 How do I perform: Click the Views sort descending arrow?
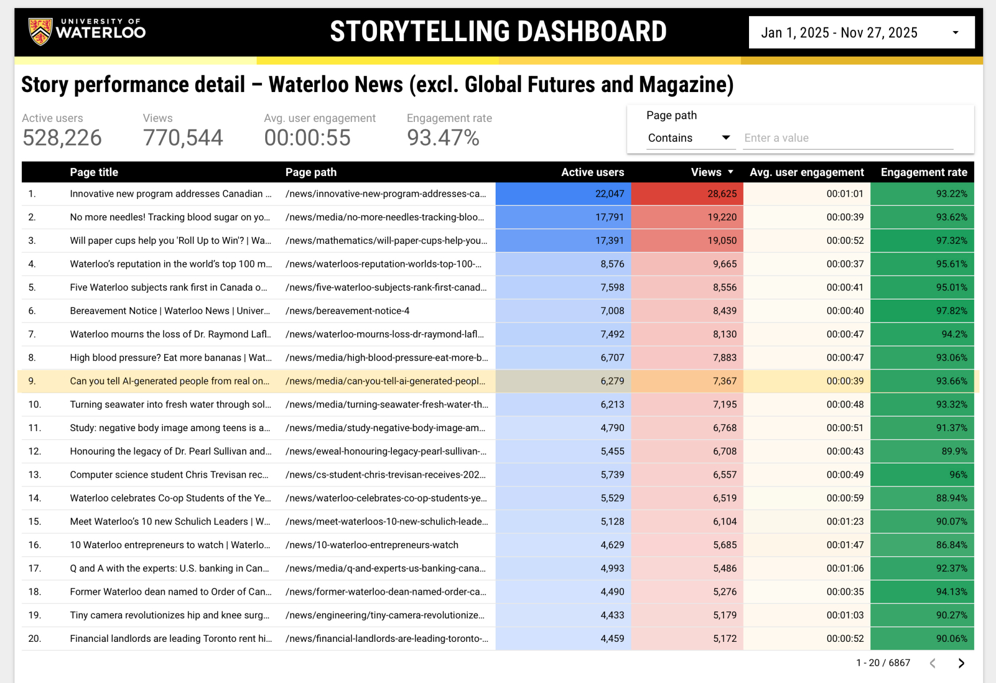(731, 172)
